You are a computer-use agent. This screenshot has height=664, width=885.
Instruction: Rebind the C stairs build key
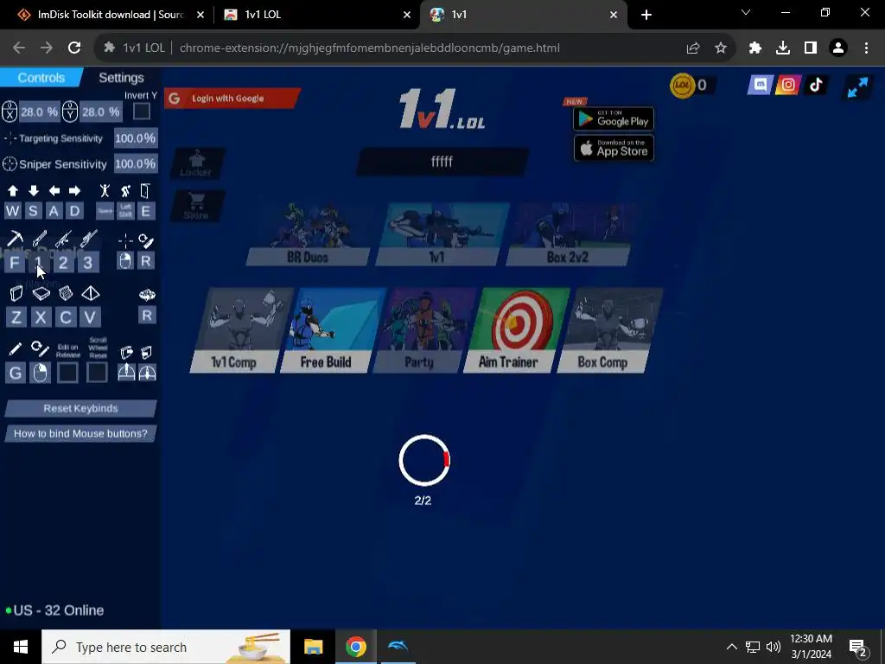(x=66, y=316)
